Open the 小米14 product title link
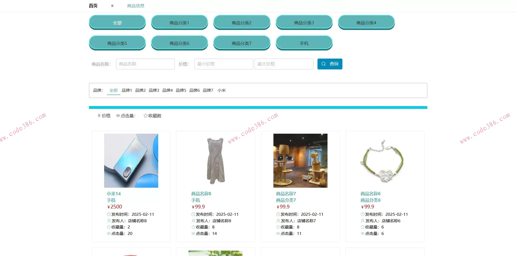516x256 pixels. point(113,194)
